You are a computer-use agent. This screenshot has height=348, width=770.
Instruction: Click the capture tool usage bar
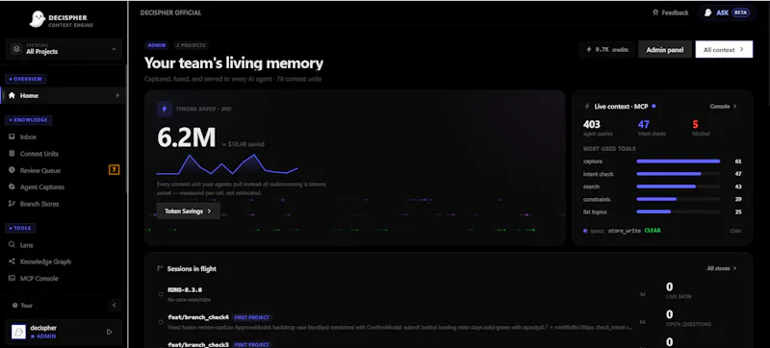click(x=679, y=162)
